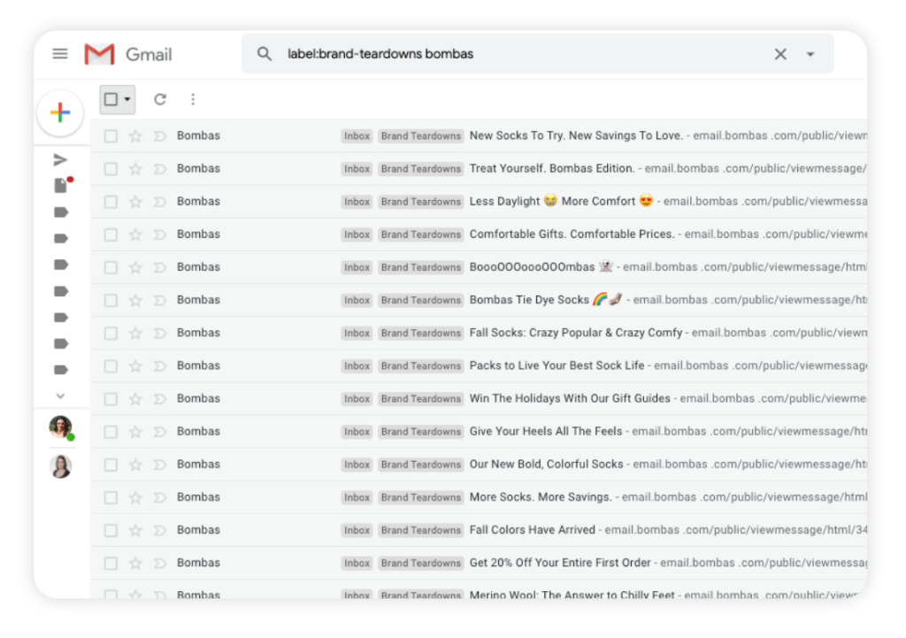Mark 'Packs to Live Your Best' email important
The image size is (906, 638).
pyautogui.click(x=160, y=367)
